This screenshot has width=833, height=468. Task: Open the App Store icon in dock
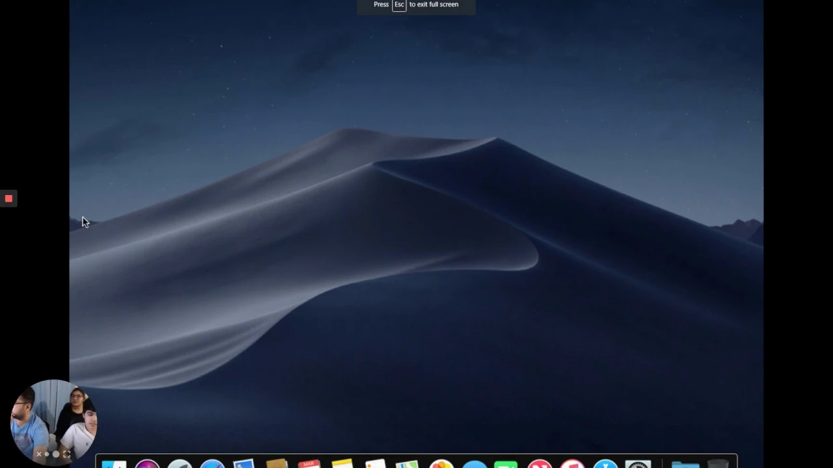tap(605, 464)
